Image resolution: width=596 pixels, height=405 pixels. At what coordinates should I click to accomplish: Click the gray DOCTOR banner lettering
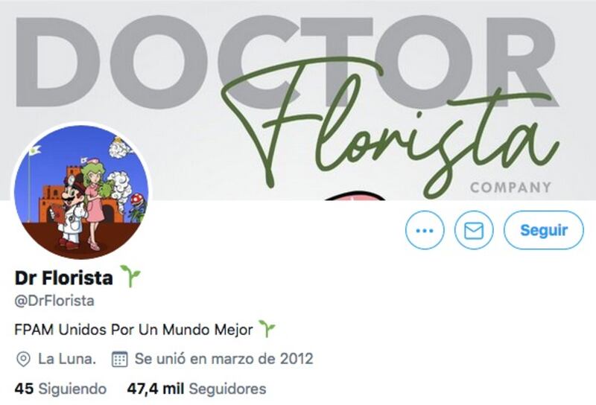287,61
